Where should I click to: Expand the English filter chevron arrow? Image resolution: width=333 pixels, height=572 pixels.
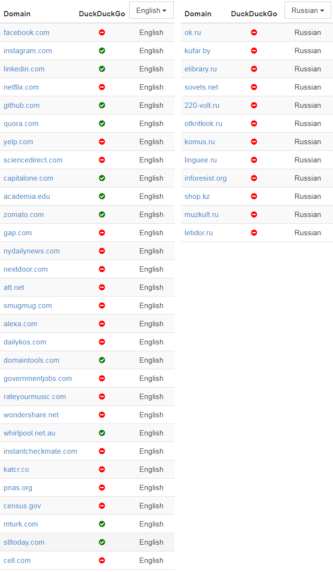tap(166, 10)
